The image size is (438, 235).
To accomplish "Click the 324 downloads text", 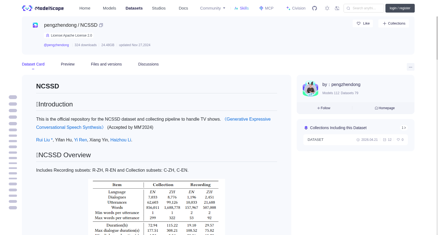I will click(86, 45).
